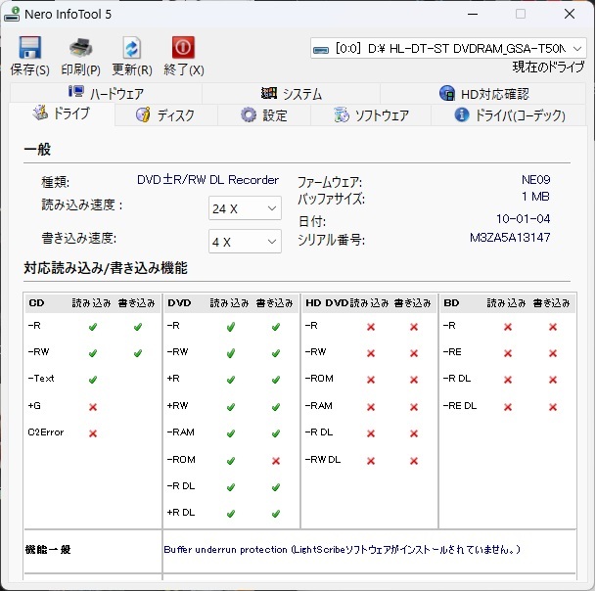Click the C2Error read cross mark
This screenshot has width=596, height=591.
pyautogui.click(x=93, y=433)
